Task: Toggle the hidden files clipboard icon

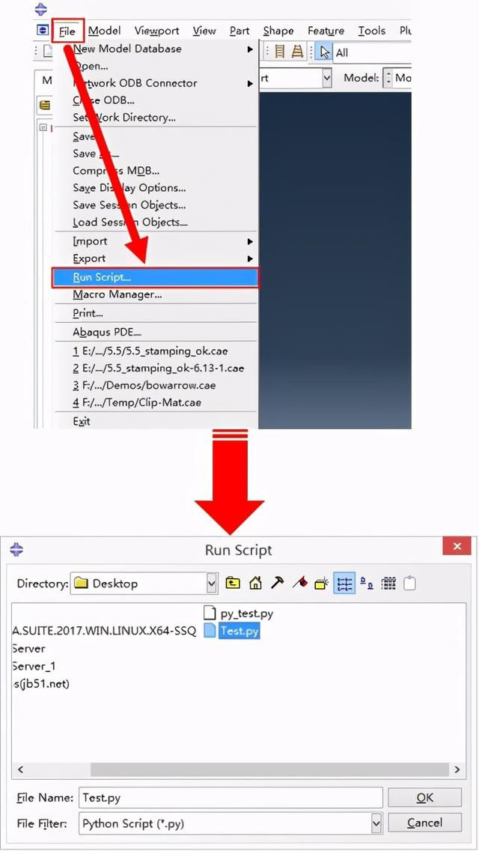Action: pos(409,583)
